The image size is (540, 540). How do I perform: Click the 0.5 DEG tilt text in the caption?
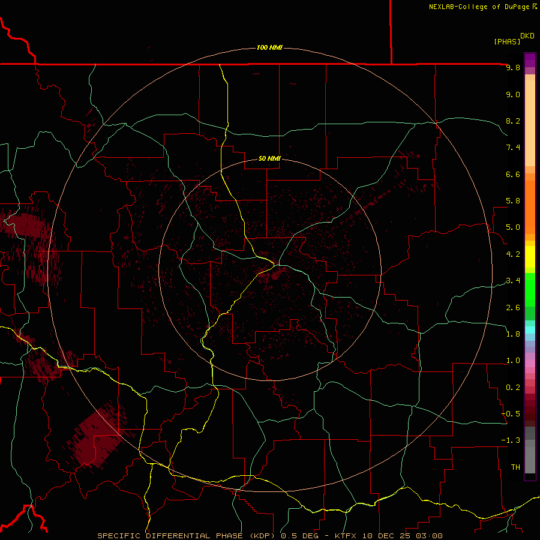coord(298,536)
